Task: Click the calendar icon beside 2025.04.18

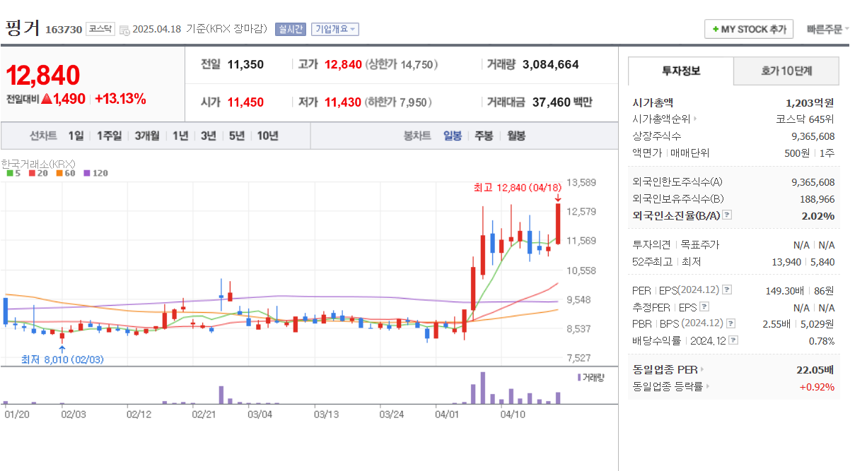Action: click(x=124, y=30)
